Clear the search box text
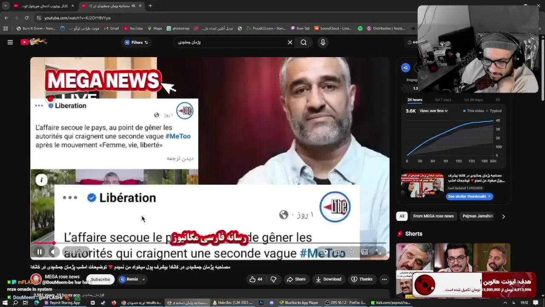Viewport: 545px width, 307px height. 290,42
